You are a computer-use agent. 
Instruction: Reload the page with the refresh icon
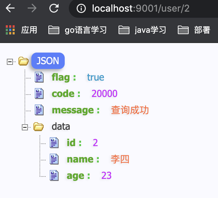point(54,8)
